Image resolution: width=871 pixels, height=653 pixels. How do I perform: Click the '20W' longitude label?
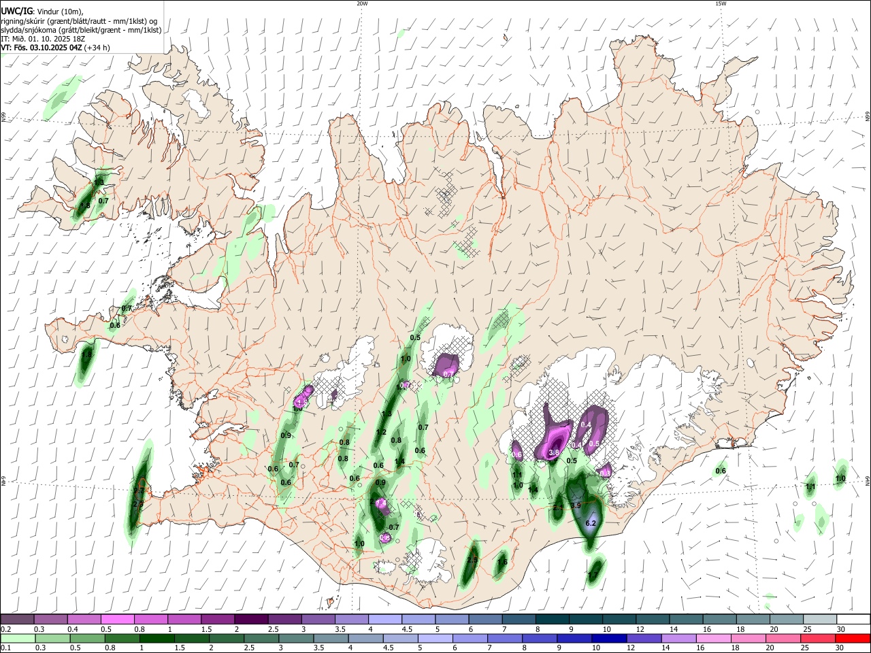click(x=362, y=3)
